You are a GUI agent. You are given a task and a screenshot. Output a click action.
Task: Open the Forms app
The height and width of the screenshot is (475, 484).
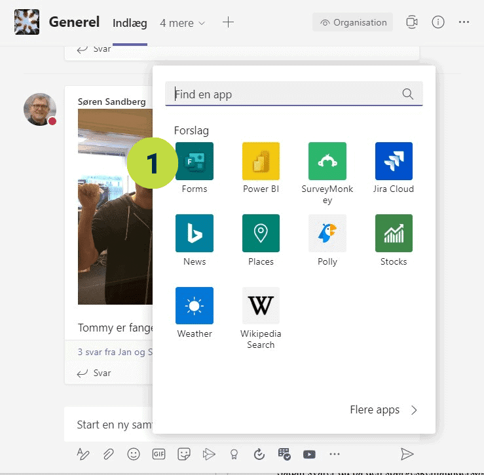(x=194, y=161)
